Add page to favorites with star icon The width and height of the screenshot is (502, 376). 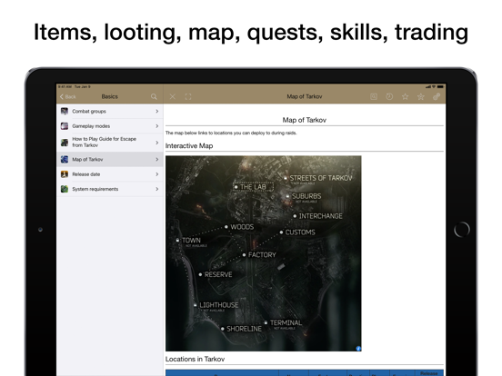405,96
